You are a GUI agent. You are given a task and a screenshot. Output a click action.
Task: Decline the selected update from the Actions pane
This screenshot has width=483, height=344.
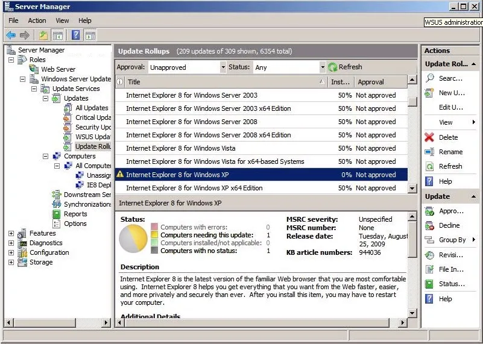click(x=449, y=225)
